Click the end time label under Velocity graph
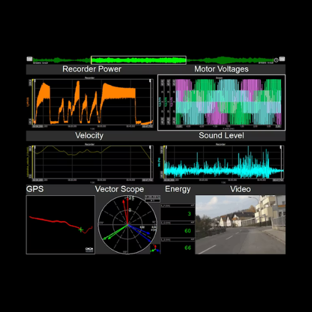Screen dimensions: 312x312 click(147, 180)
